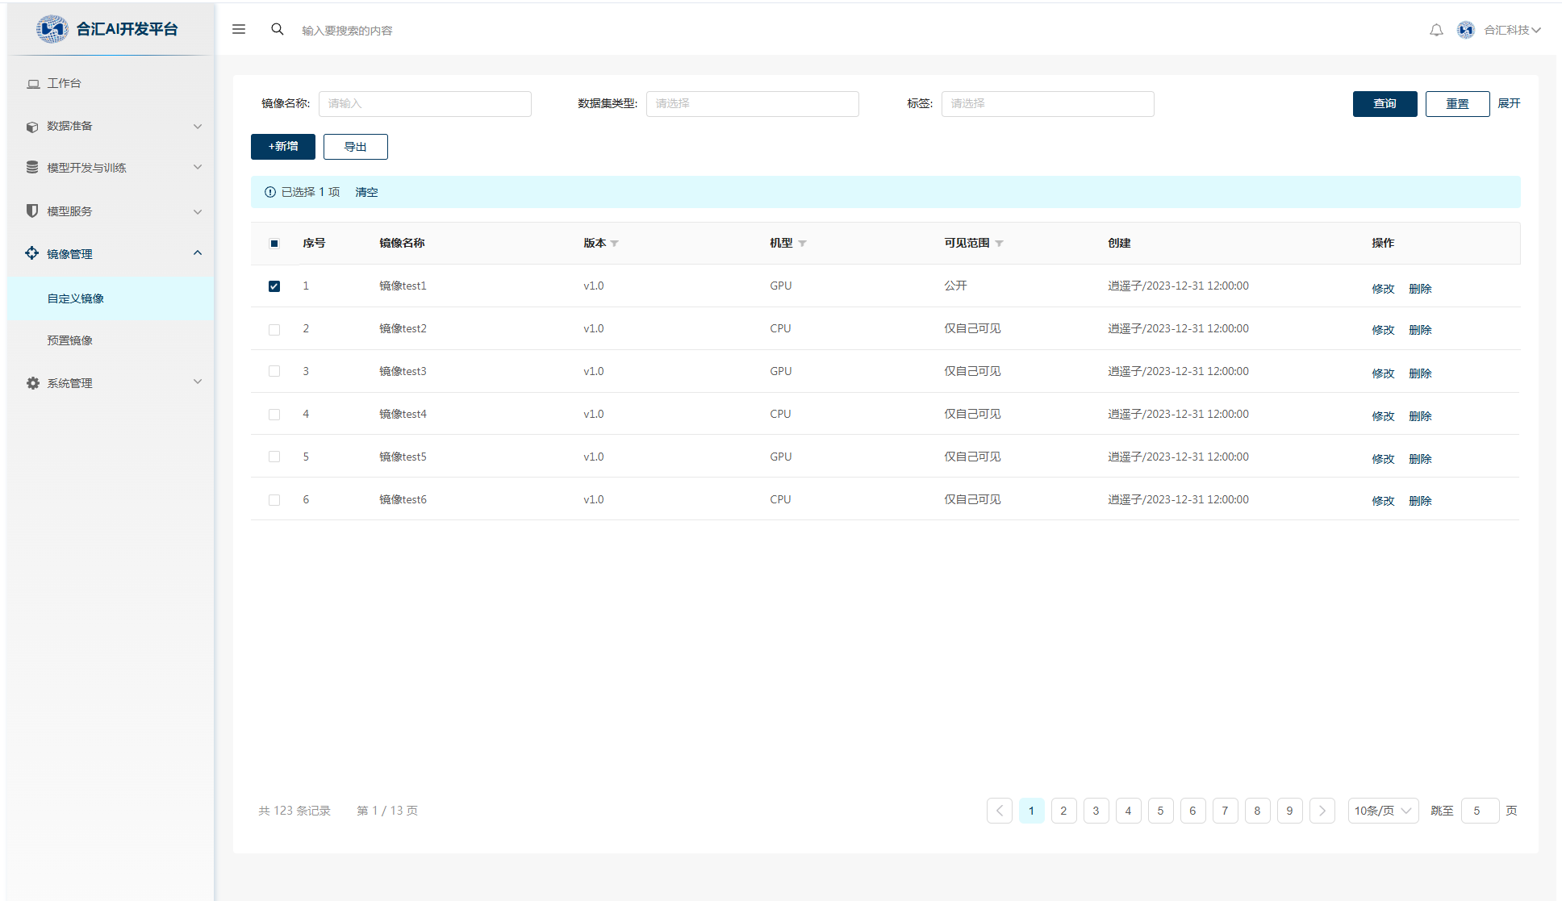This screenshot has height=901, width=1562.
Task: Uncheck the row 1 镜像test1 checkbox
Action: coord(274,286)
